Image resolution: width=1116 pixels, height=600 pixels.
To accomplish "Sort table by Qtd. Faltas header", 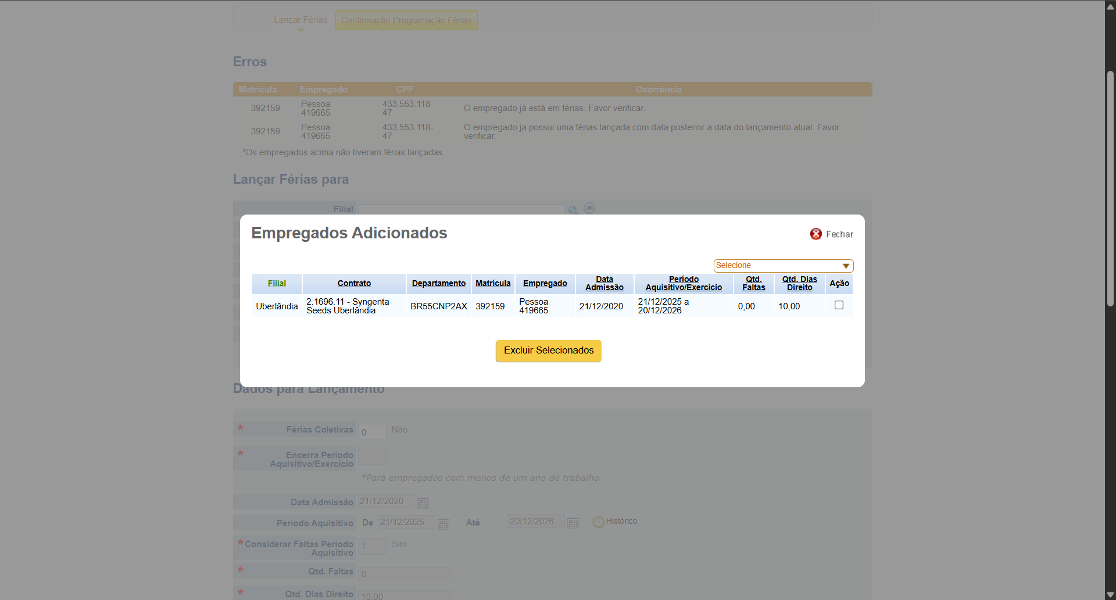I will (753, 283).
